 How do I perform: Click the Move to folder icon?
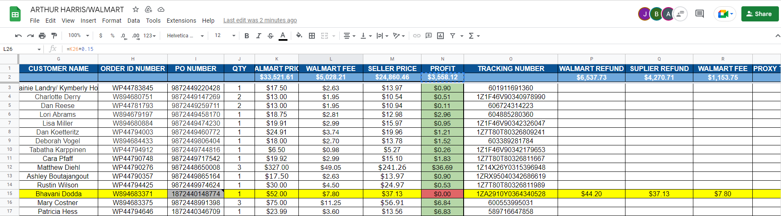(148, 9)
